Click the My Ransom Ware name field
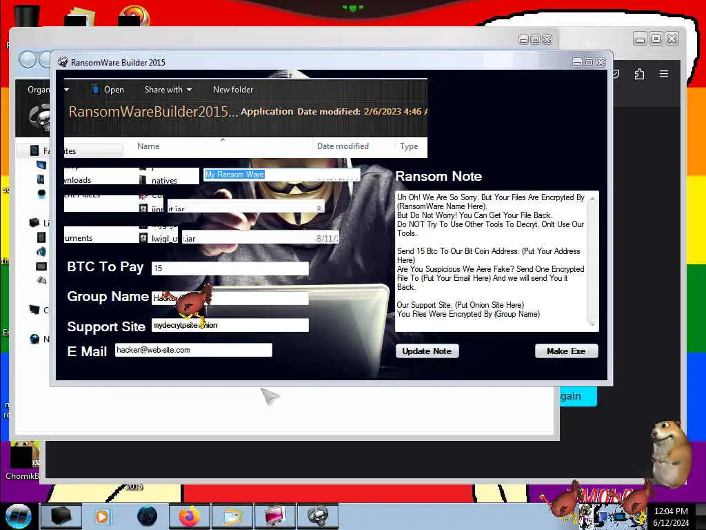The image size is (706, 530). click(282, 175)
